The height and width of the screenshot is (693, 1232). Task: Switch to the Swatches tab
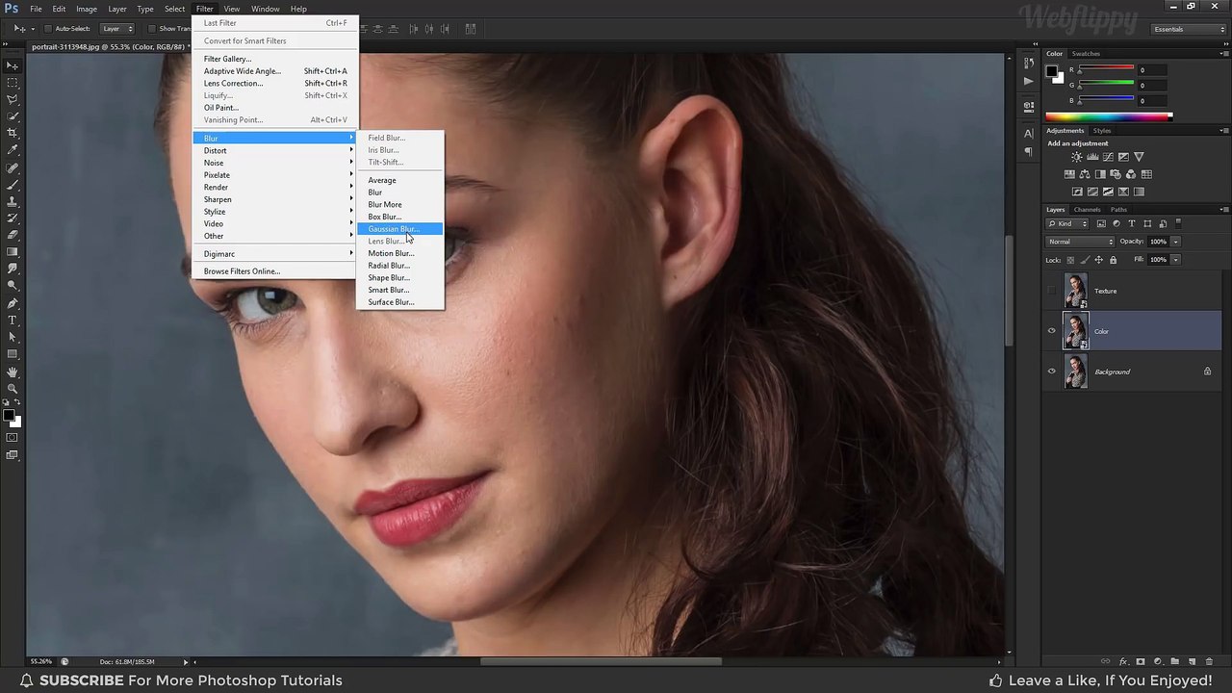pyautogui.click(x=1086, y=54)
